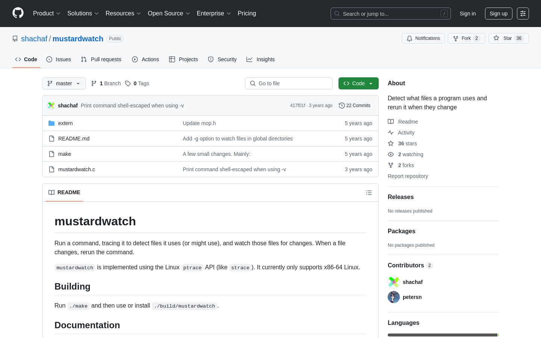Open the mustardwatch repository name link
This screenshot has height=338, width=541.
[x=78, y=39]
